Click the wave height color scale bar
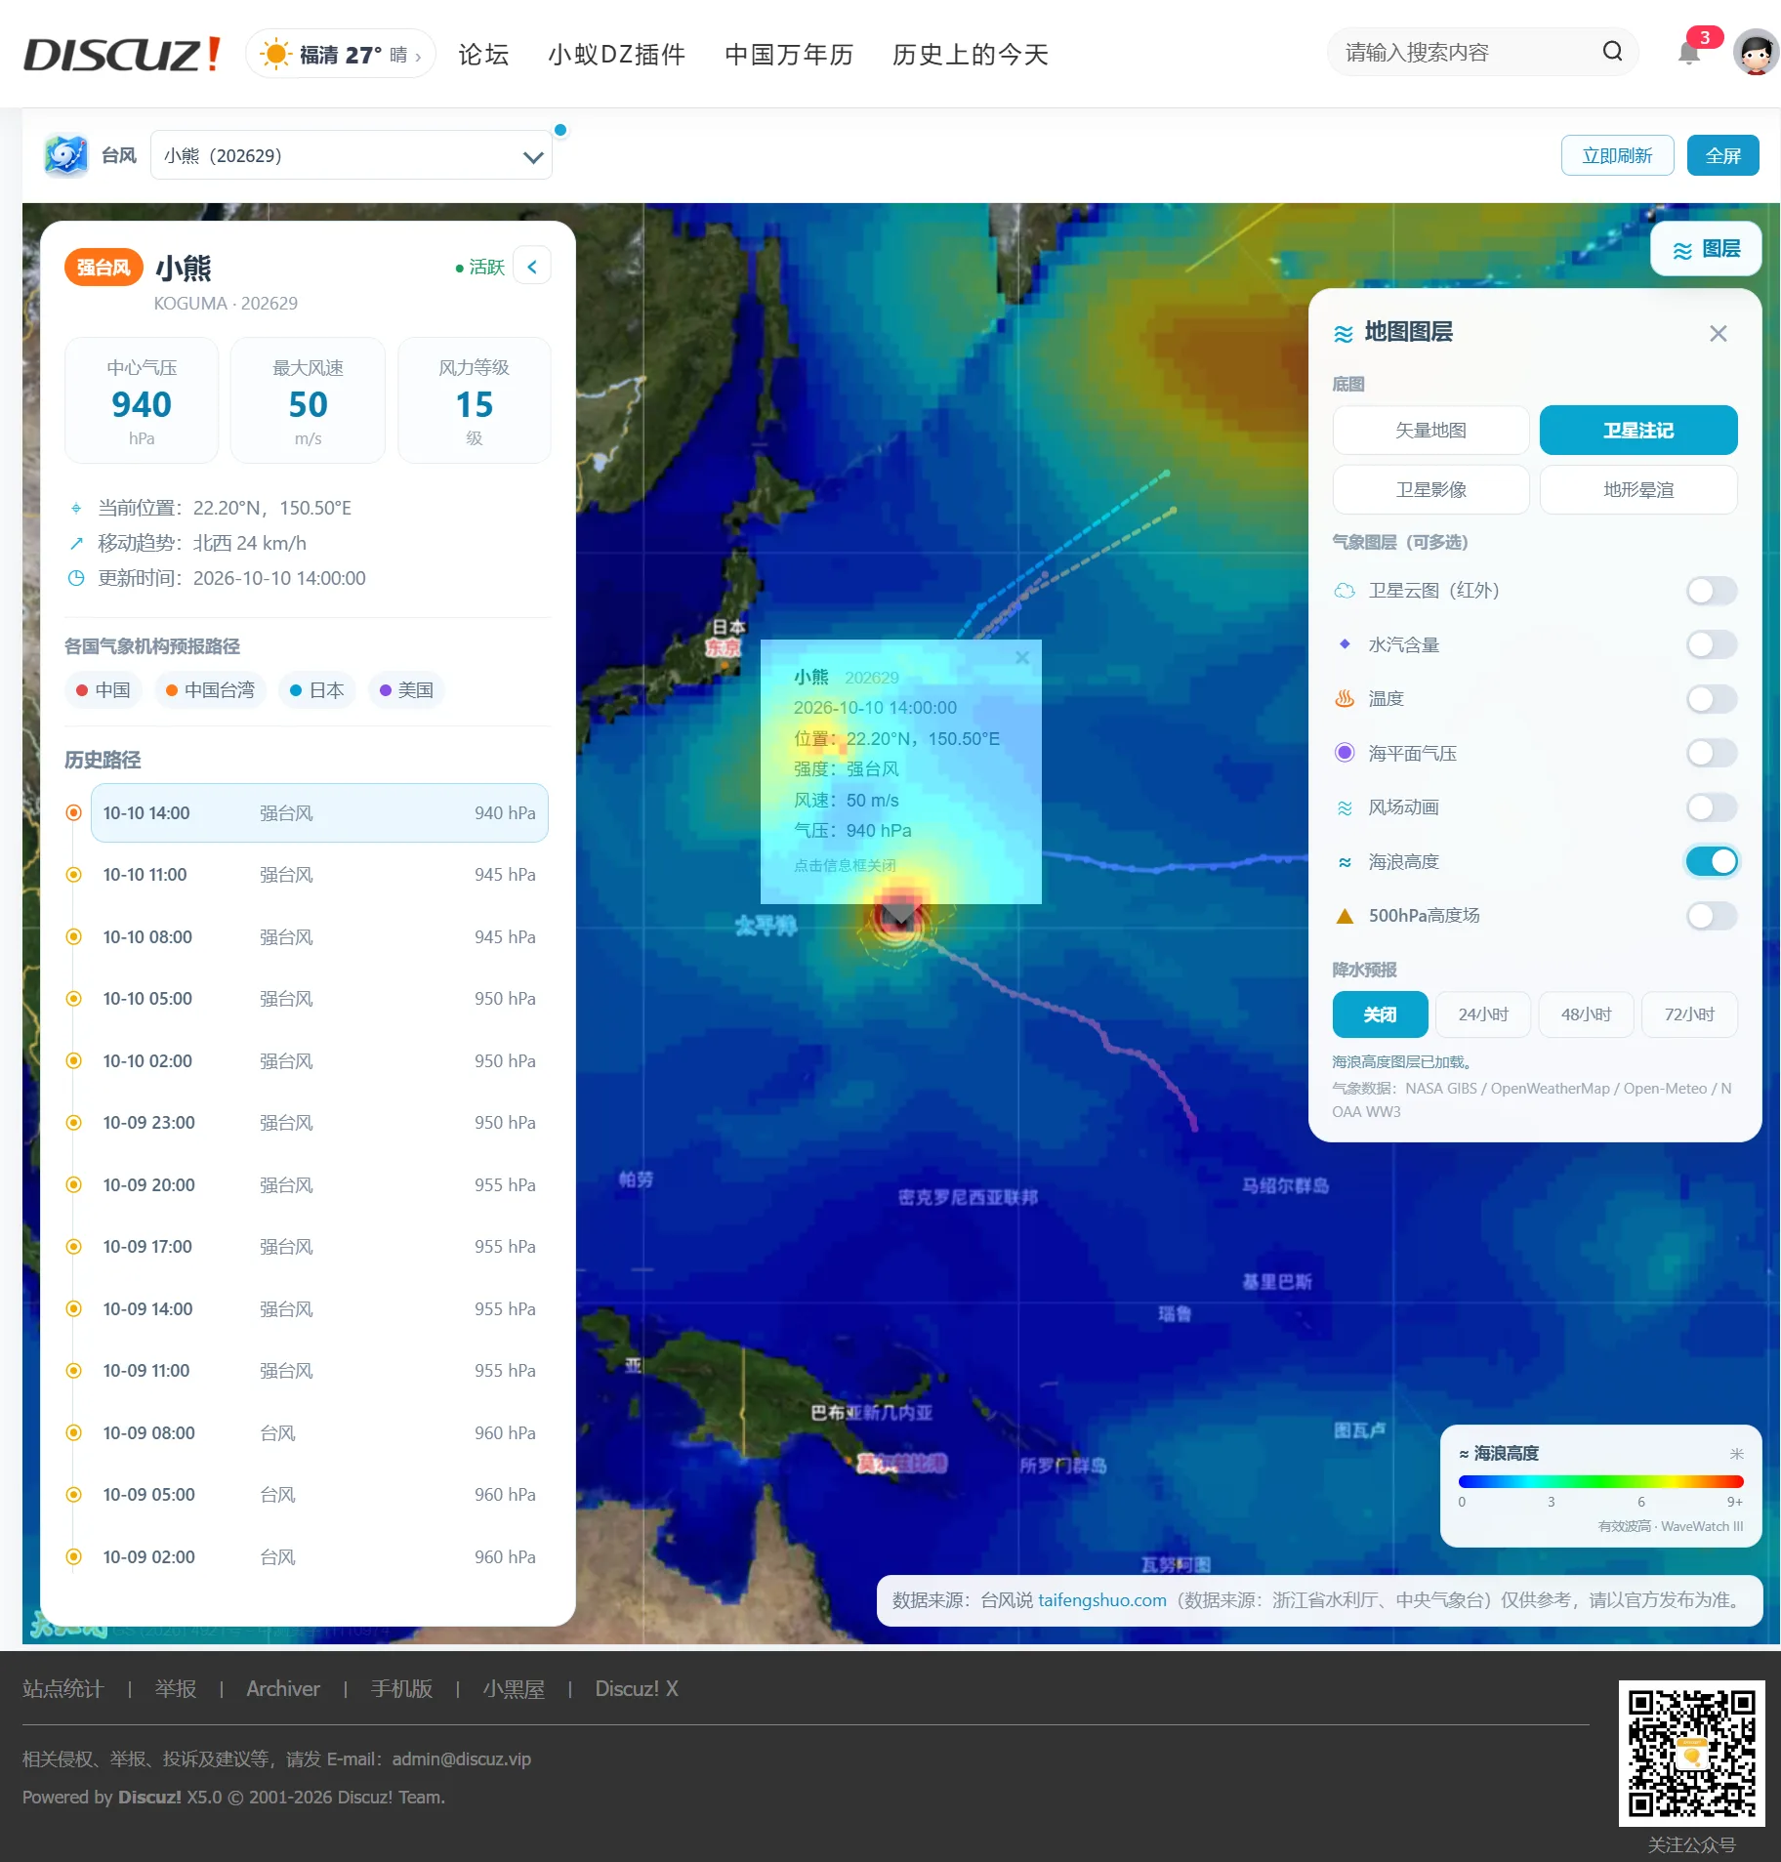 (1601, 1481)
